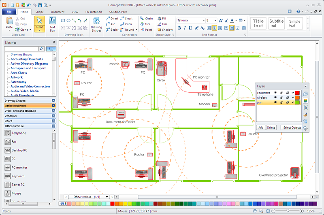The image size is (324, 215).
Task: Toggle lock on the wireless layer
Action: (281, 98)
